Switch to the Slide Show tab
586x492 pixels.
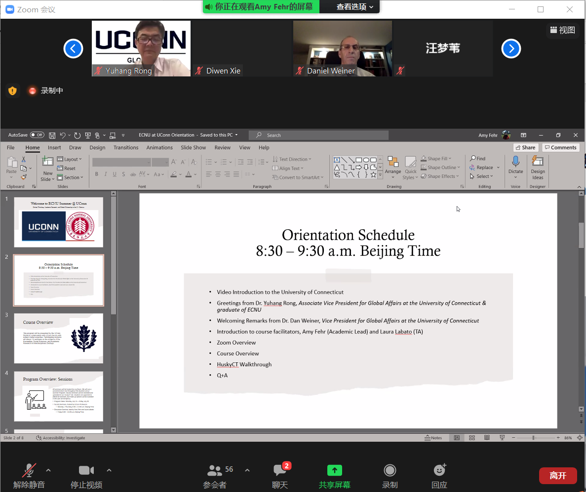pos(193,148)
